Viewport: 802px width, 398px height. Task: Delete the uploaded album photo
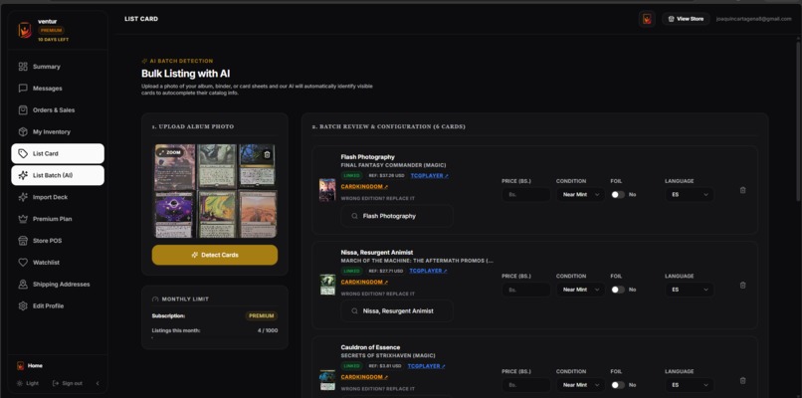pyautogui.click(x=267, y=154)
